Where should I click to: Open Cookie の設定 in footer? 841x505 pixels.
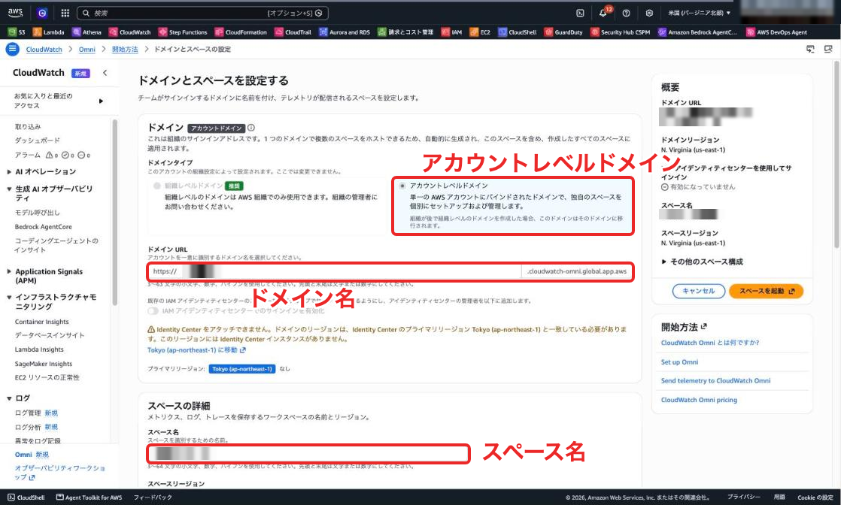[815, 497]
